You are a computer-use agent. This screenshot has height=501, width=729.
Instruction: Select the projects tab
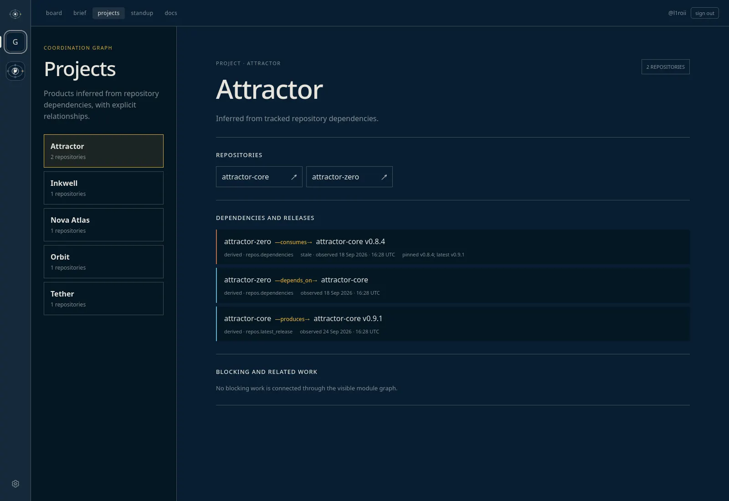coord(108,13)
